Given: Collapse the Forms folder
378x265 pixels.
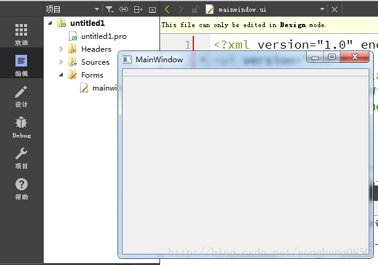Looking at the screenshot, I should 61,75.
